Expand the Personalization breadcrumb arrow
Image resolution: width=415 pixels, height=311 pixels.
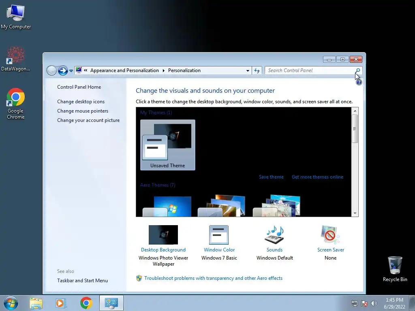pos(163,70)
